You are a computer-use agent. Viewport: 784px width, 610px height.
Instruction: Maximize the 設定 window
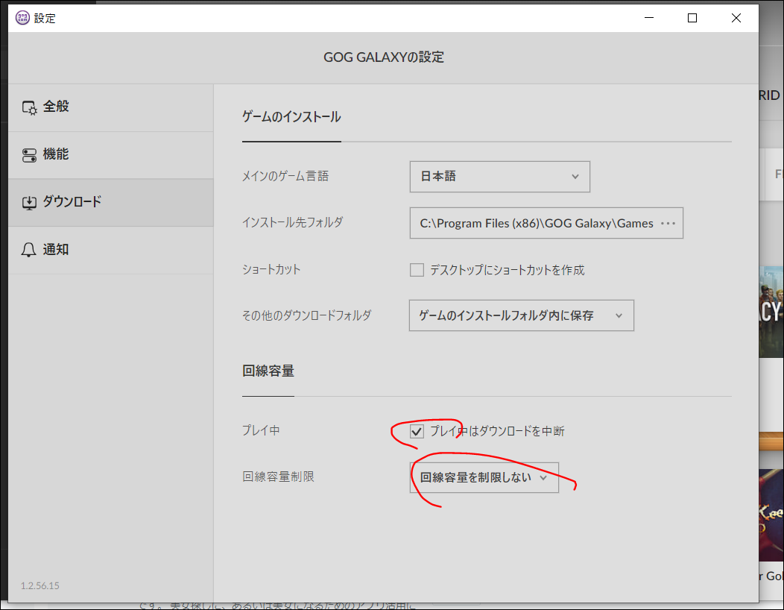click(x=692, y=18)
